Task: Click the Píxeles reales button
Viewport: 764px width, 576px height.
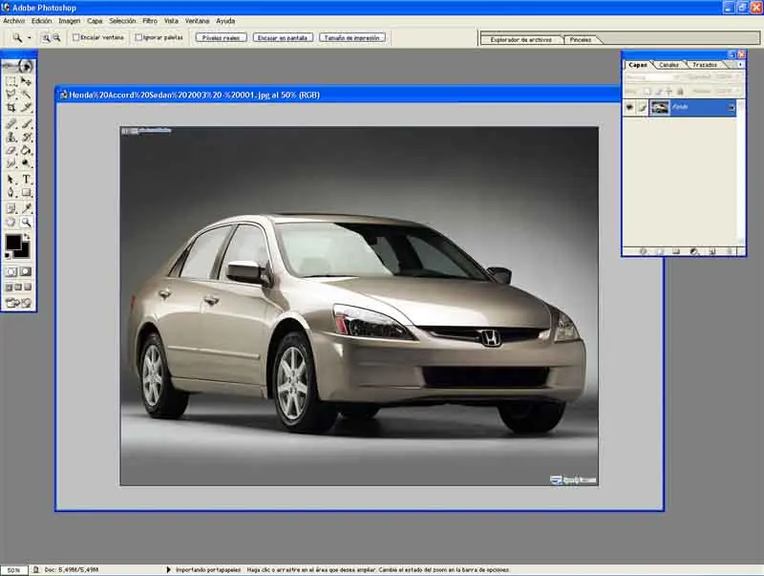Action: pyautogui.click(x=221, y=37)
